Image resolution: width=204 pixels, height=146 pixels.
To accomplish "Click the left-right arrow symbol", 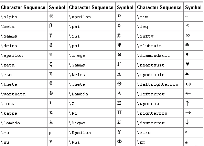I will coord(188,84).
